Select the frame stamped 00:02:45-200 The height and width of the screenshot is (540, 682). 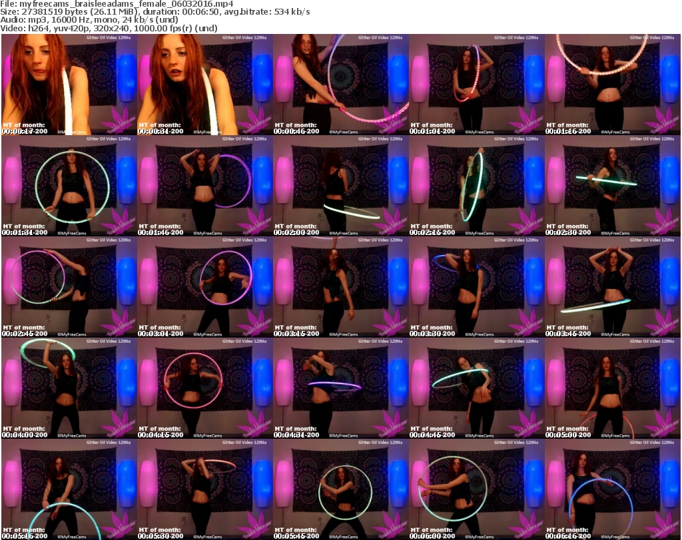pyautogui.click(x=69, y=287)
